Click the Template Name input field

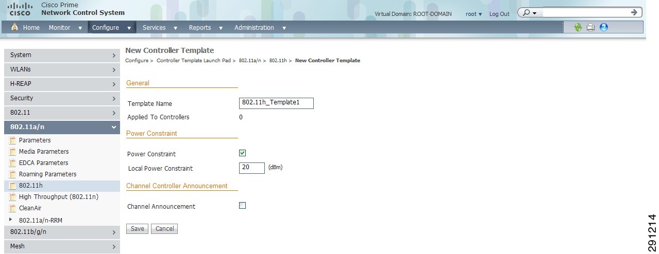click(276, 103)
